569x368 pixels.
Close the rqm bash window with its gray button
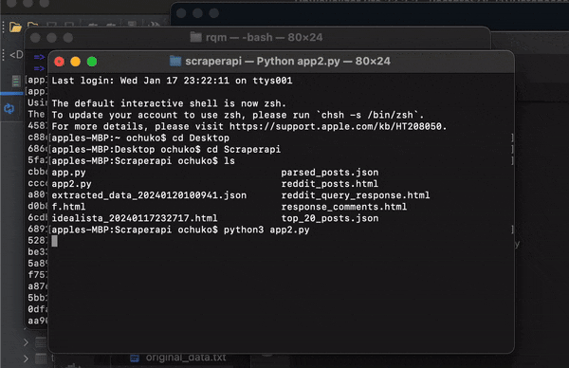click(x=35, y=38)
